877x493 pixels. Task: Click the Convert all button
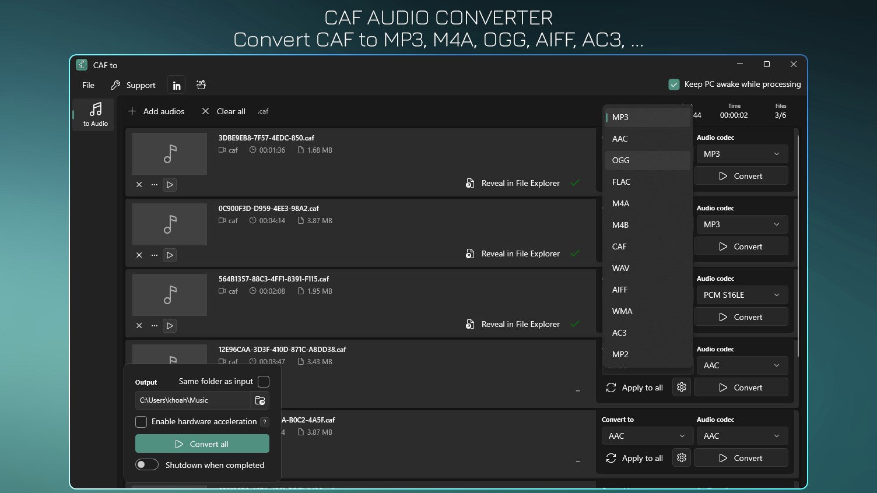pyautogui.click(x=202, y=443)
